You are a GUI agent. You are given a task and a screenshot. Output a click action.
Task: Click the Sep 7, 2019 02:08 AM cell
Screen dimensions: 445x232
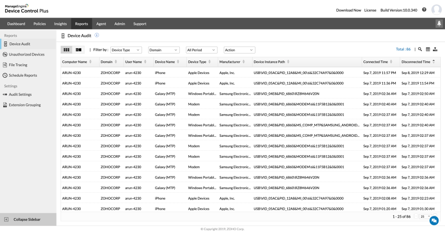coord(380,198)
